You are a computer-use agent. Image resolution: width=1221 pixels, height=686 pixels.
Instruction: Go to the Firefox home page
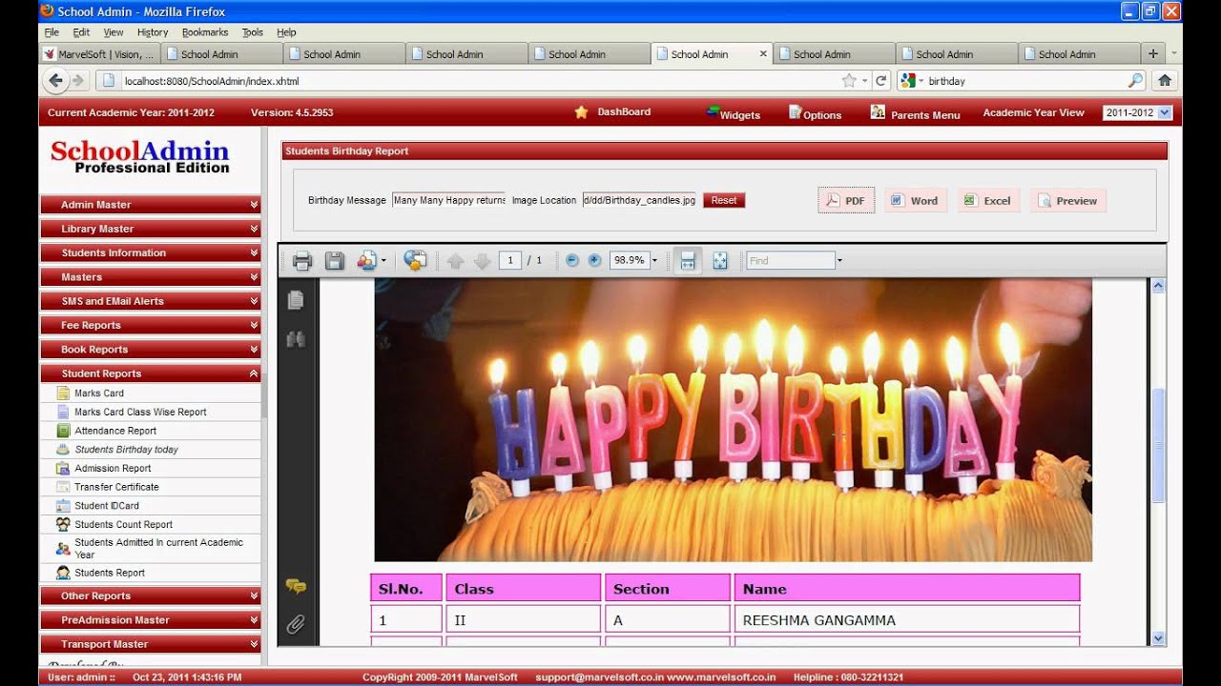[x=1164, y=81]
